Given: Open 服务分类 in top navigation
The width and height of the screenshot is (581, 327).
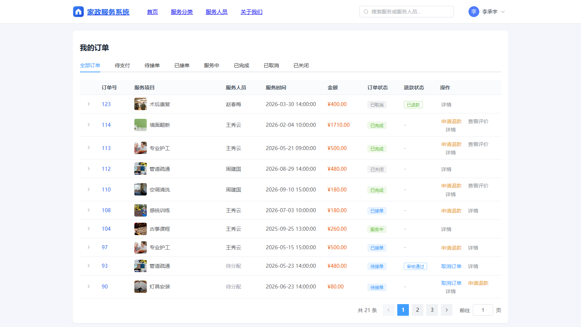Looking at the screenshot, I should 182,12.
